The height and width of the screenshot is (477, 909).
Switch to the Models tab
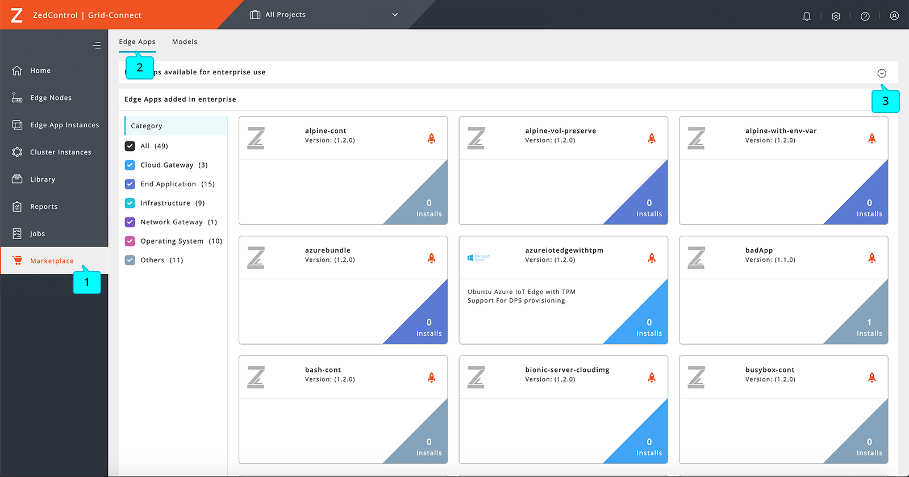click(185, 42)
